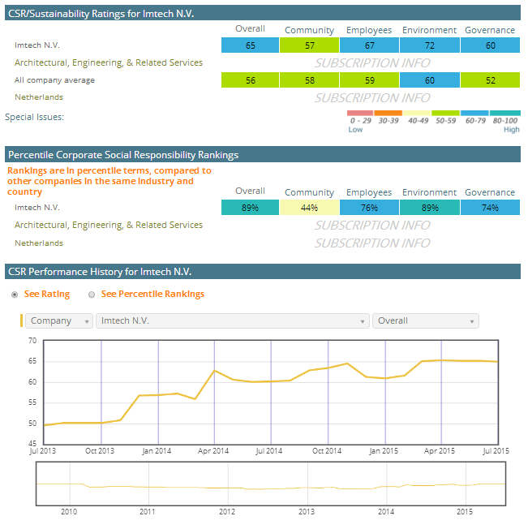Screen dimensions: 528x529
Task: Click the all company average environment cell showing 60
Action: (430, 80)
